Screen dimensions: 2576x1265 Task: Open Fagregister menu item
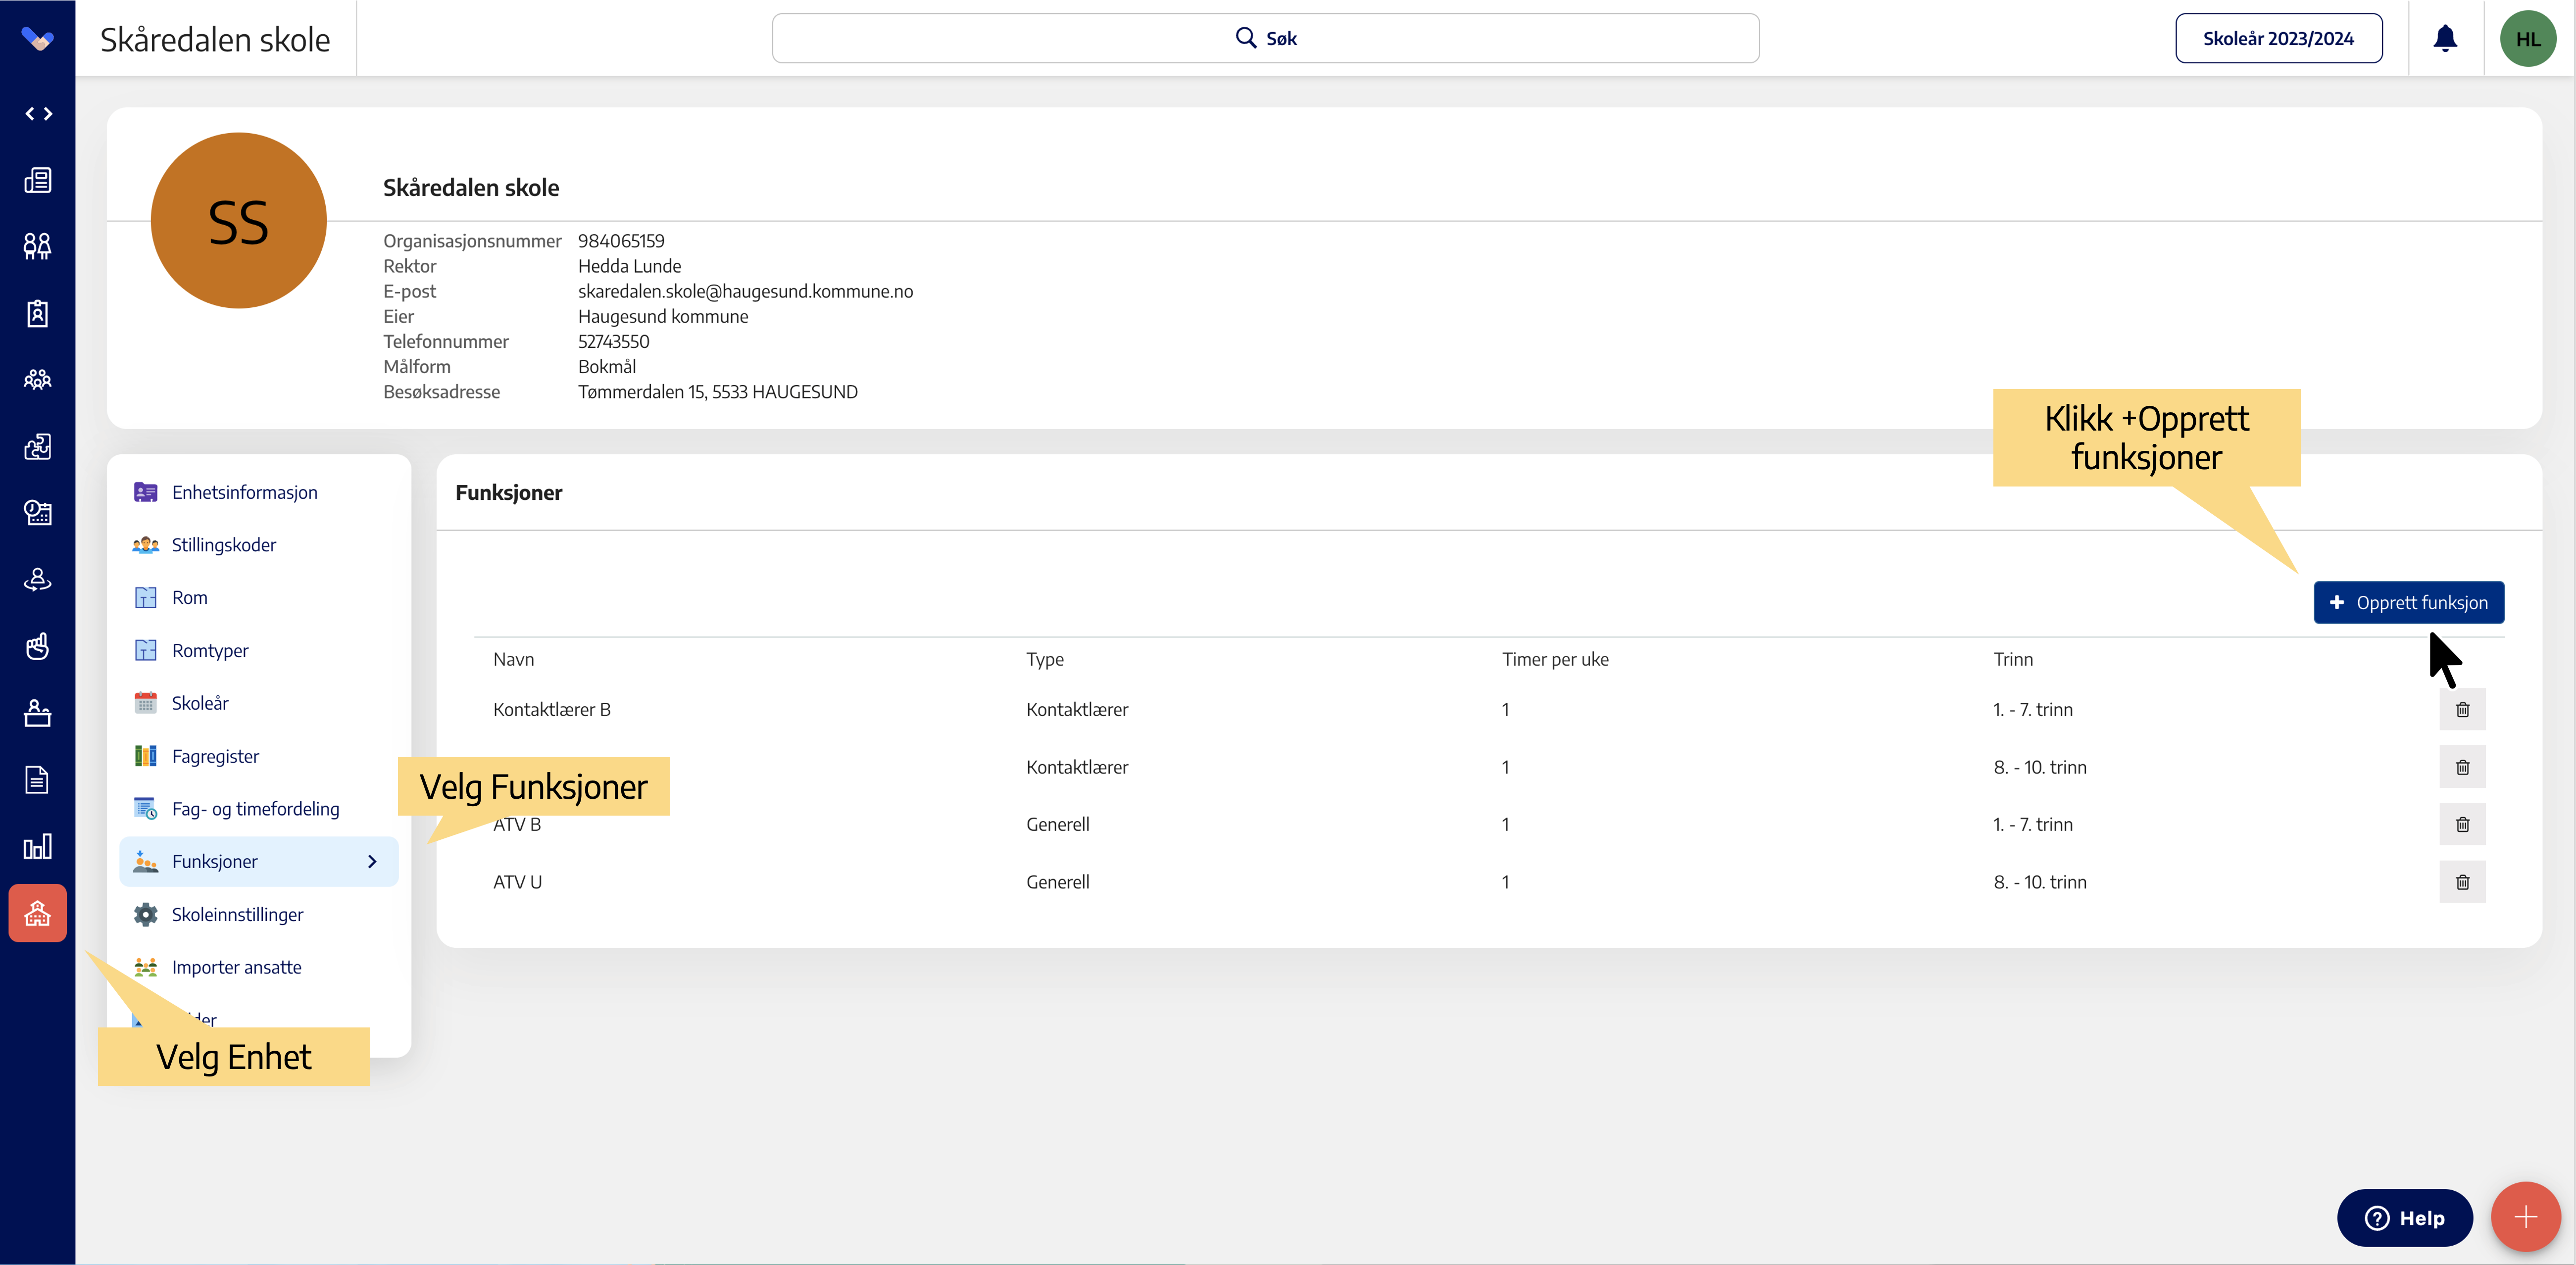click(258, 756)
